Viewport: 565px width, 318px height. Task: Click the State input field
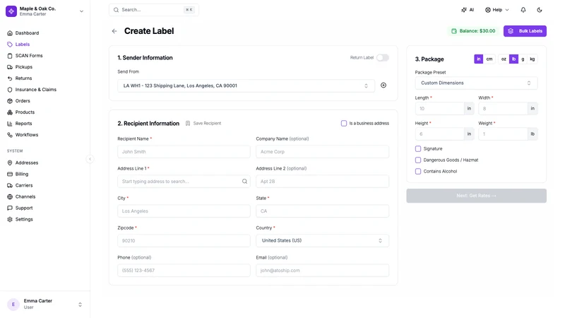pyautogui.click(x=323, y=211)
